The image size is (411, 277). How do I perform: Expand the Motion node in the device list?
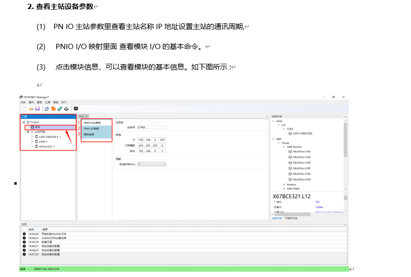tap(284, 184)
